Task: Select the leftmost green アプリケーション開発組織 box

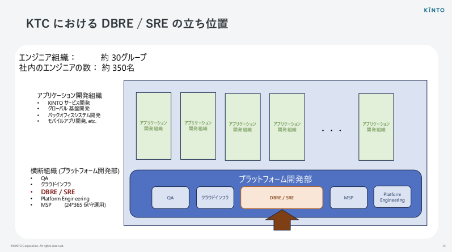Action: point(154,125)
